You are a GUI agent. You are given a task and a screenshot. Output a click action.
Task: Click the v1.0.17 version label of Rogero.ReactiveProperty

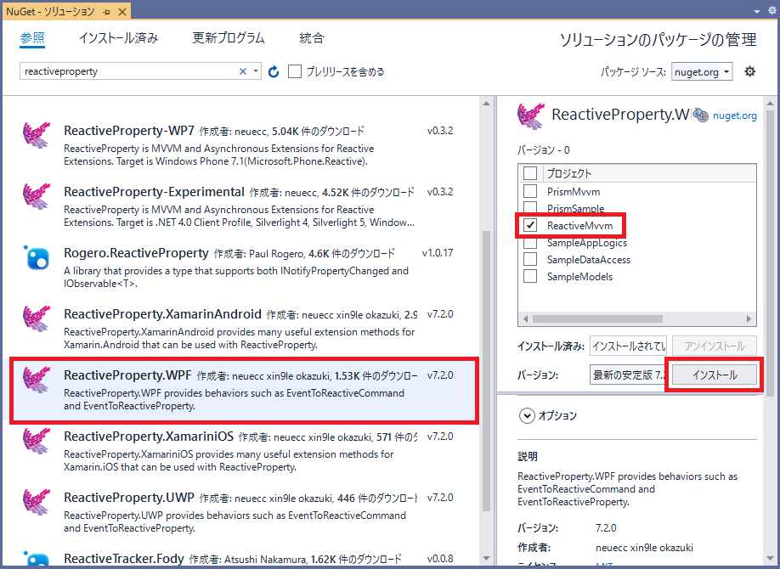pos(438,253)
